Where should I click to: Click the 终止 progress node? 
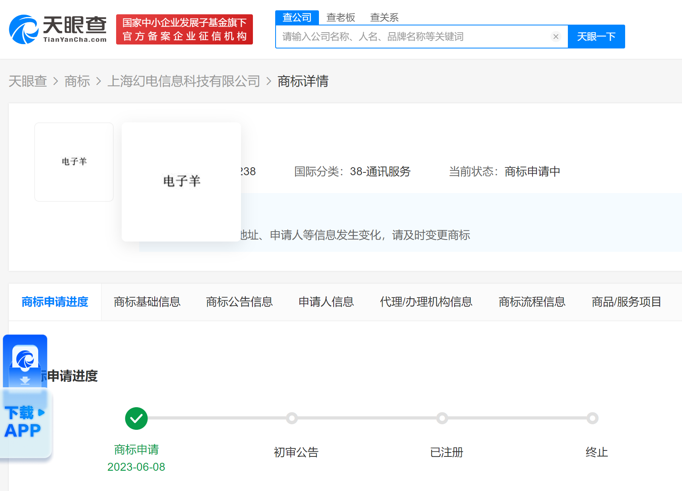(x=593, y=418)
